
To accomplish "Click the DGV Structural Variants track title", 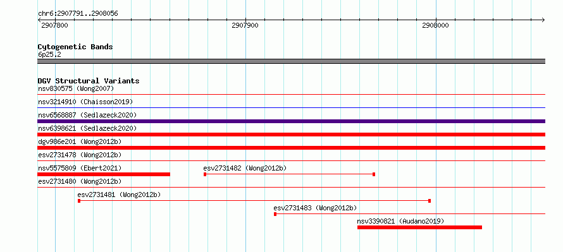I will click(89, 81).
